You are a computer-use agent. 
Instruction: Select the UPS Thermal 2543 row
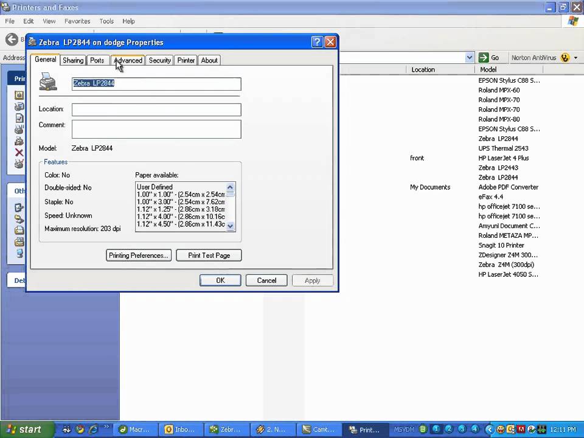(503, 148)
